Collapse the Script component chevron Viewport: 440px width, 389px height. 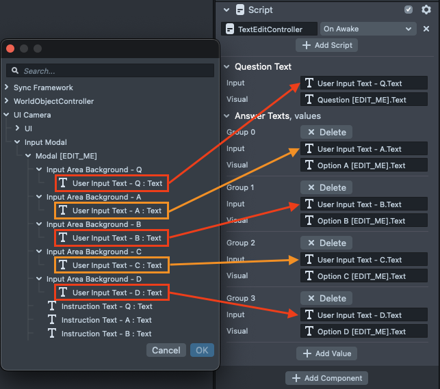pyautogui.click(x=227, y=10)
